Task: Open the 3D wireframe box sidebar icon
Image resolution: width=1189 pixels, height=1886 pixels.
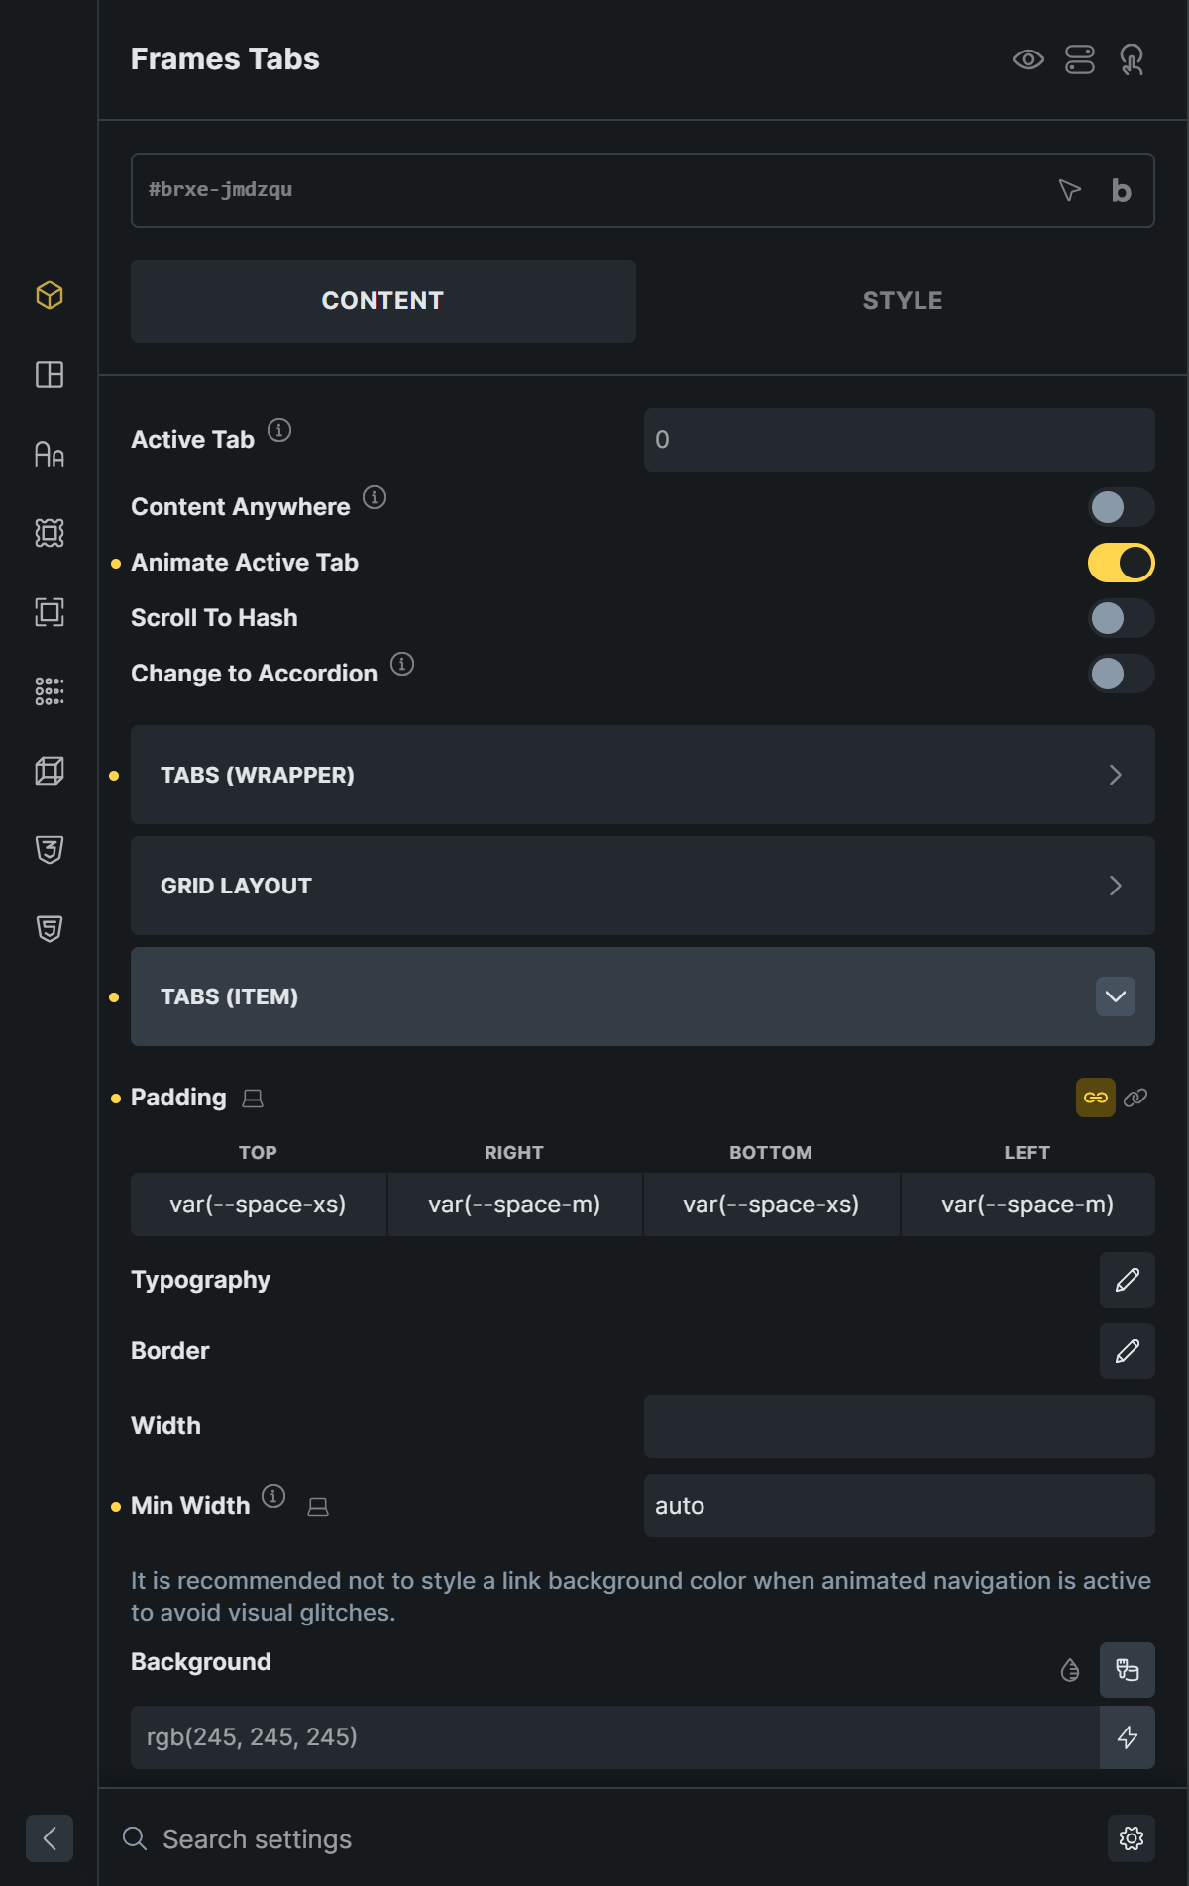Action: tap(50, 771)
